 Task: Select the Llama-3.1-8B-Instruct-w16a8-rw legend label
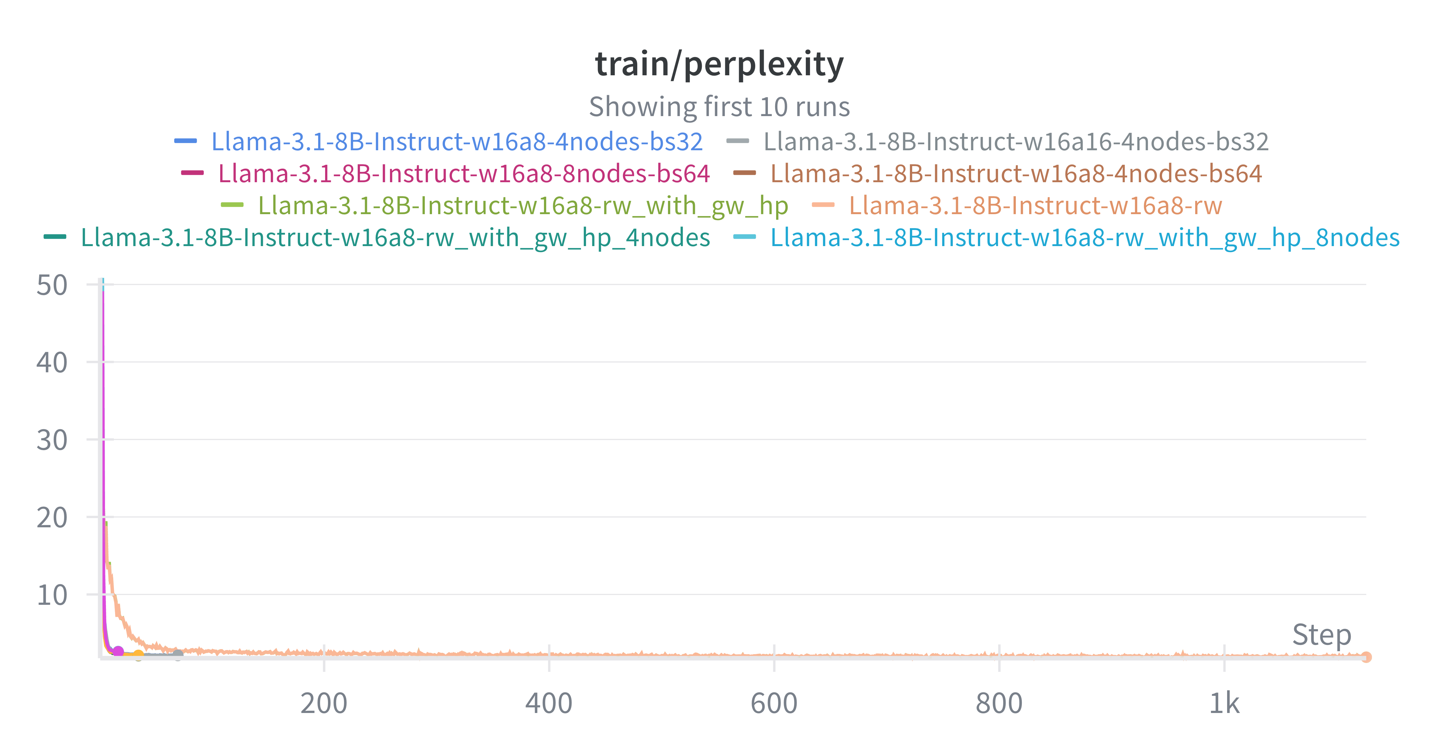click(1035, 205)
